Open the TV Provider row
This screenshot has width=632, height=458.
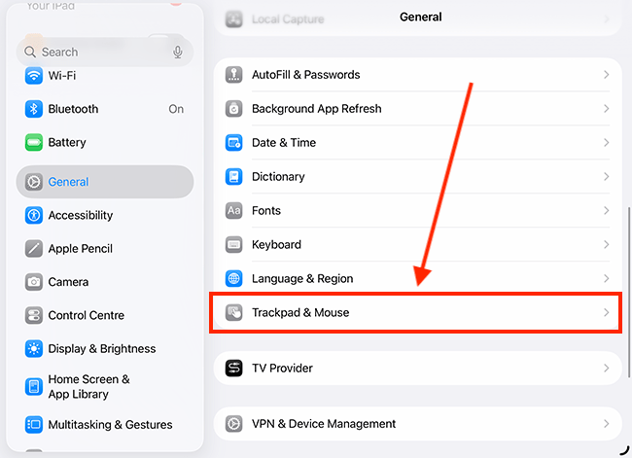coord(417,369)
